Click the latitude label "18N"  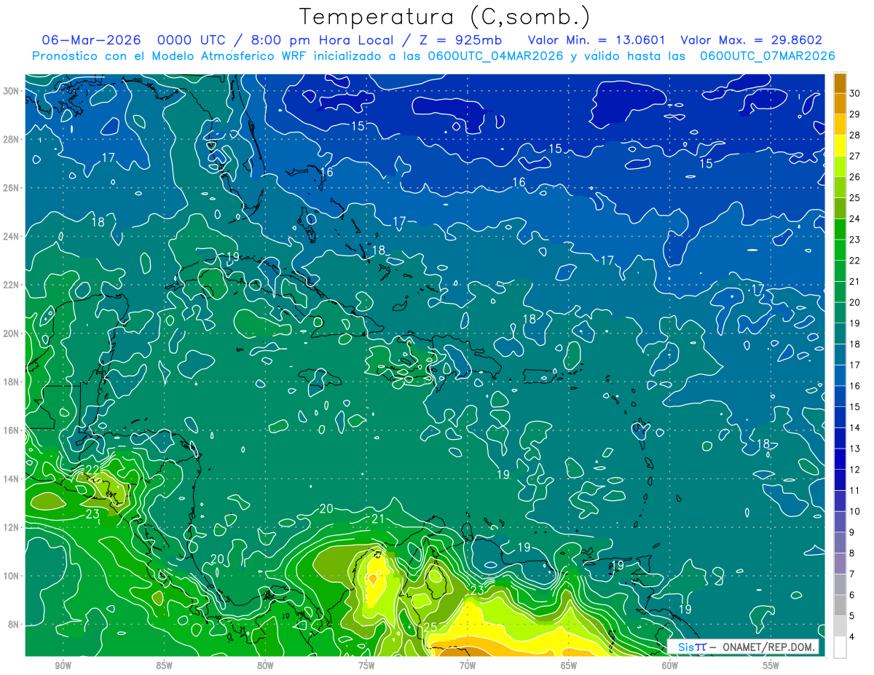point(11,382)
